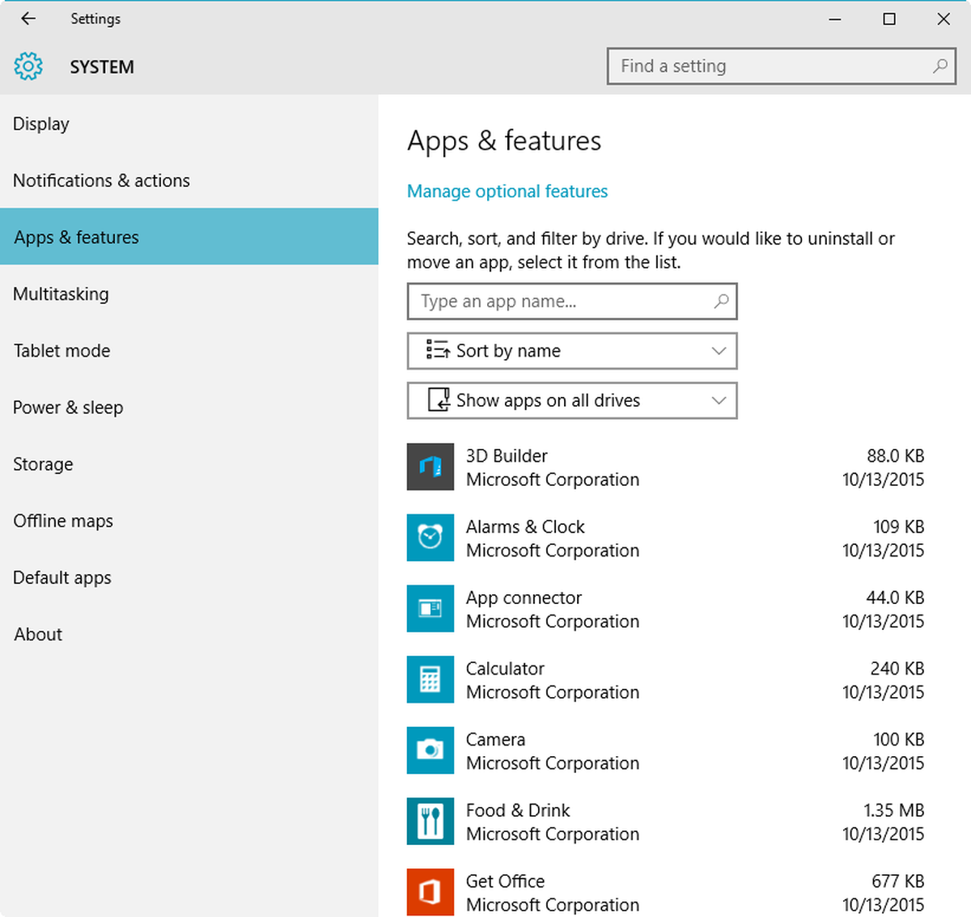Go to Default apps settings
Screen dimensions: 971x917
pyautogui.click(x=62, y=577)
